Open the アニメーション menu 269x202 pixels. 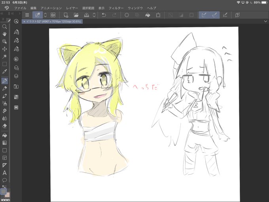coord(51,8)
